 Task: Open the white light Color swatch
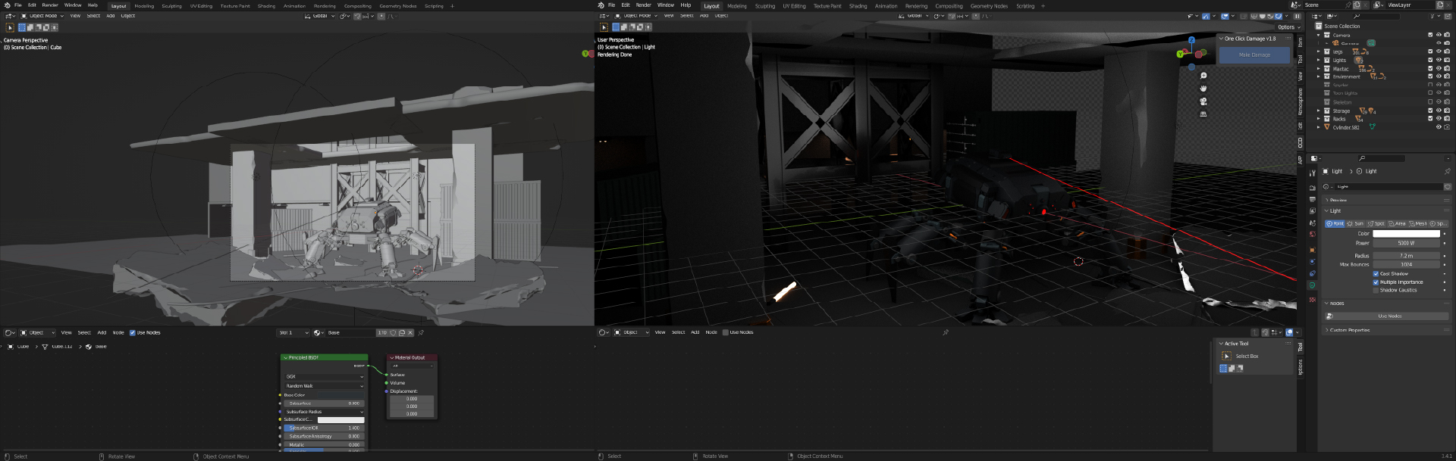1406,234
